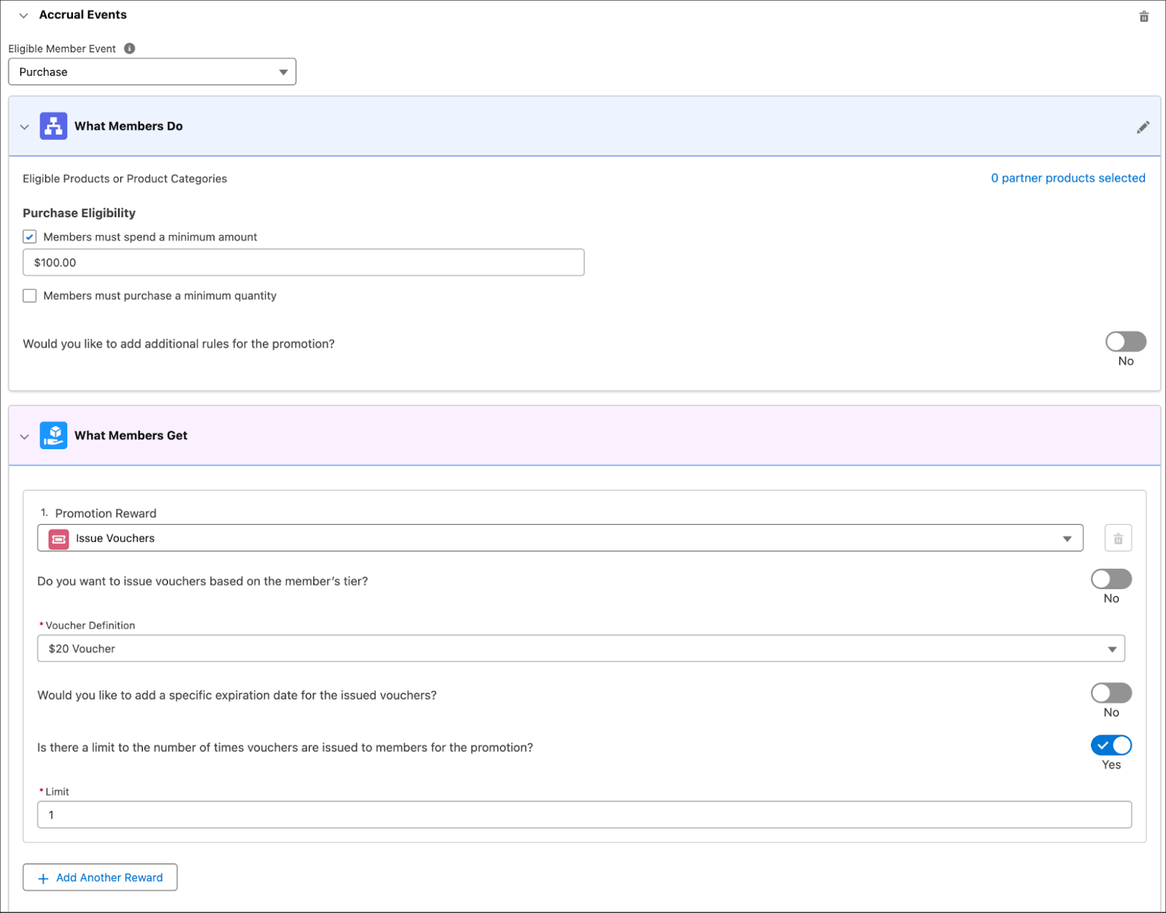Viewport: 1166px width, 913px height.
Task: Open the Eligible Member Event dropdown
Action: tap(283, 71)
